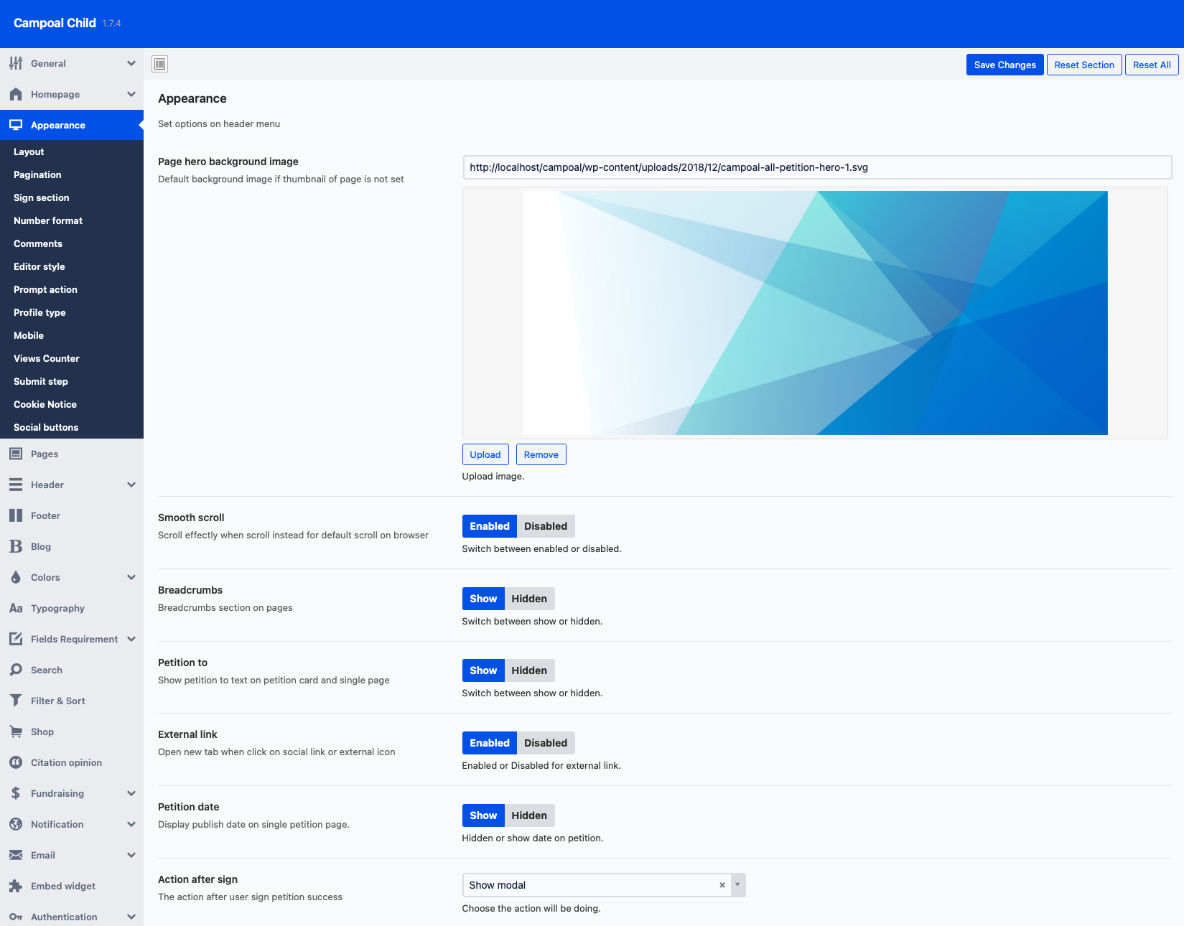Open Blog settings via the B icon
This screenshot has width=1184, height=926.
click(16, 546)
